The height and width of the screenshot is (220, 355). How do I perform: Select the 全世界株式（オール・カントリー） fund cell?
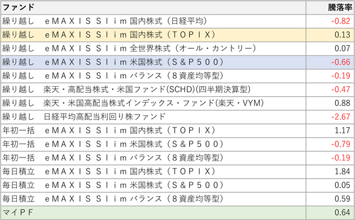[153, 49]
